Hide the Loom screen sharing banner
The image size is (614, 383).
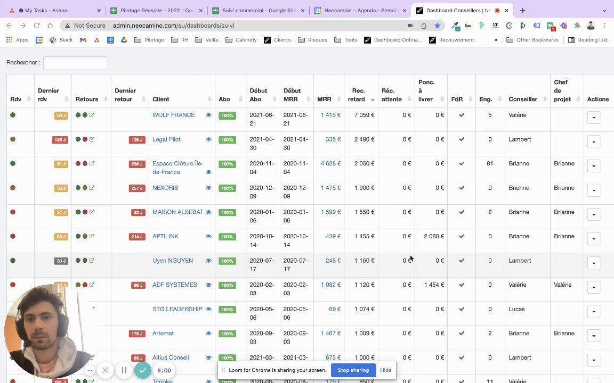pos(386,370)
